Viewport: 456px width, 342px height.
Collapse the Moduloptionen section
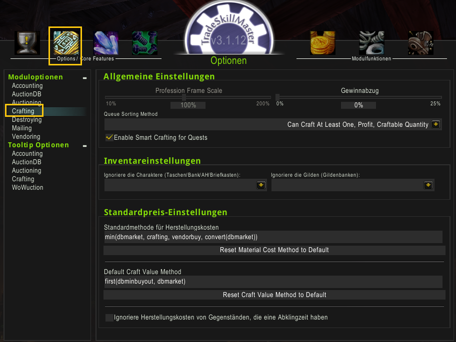84,78
